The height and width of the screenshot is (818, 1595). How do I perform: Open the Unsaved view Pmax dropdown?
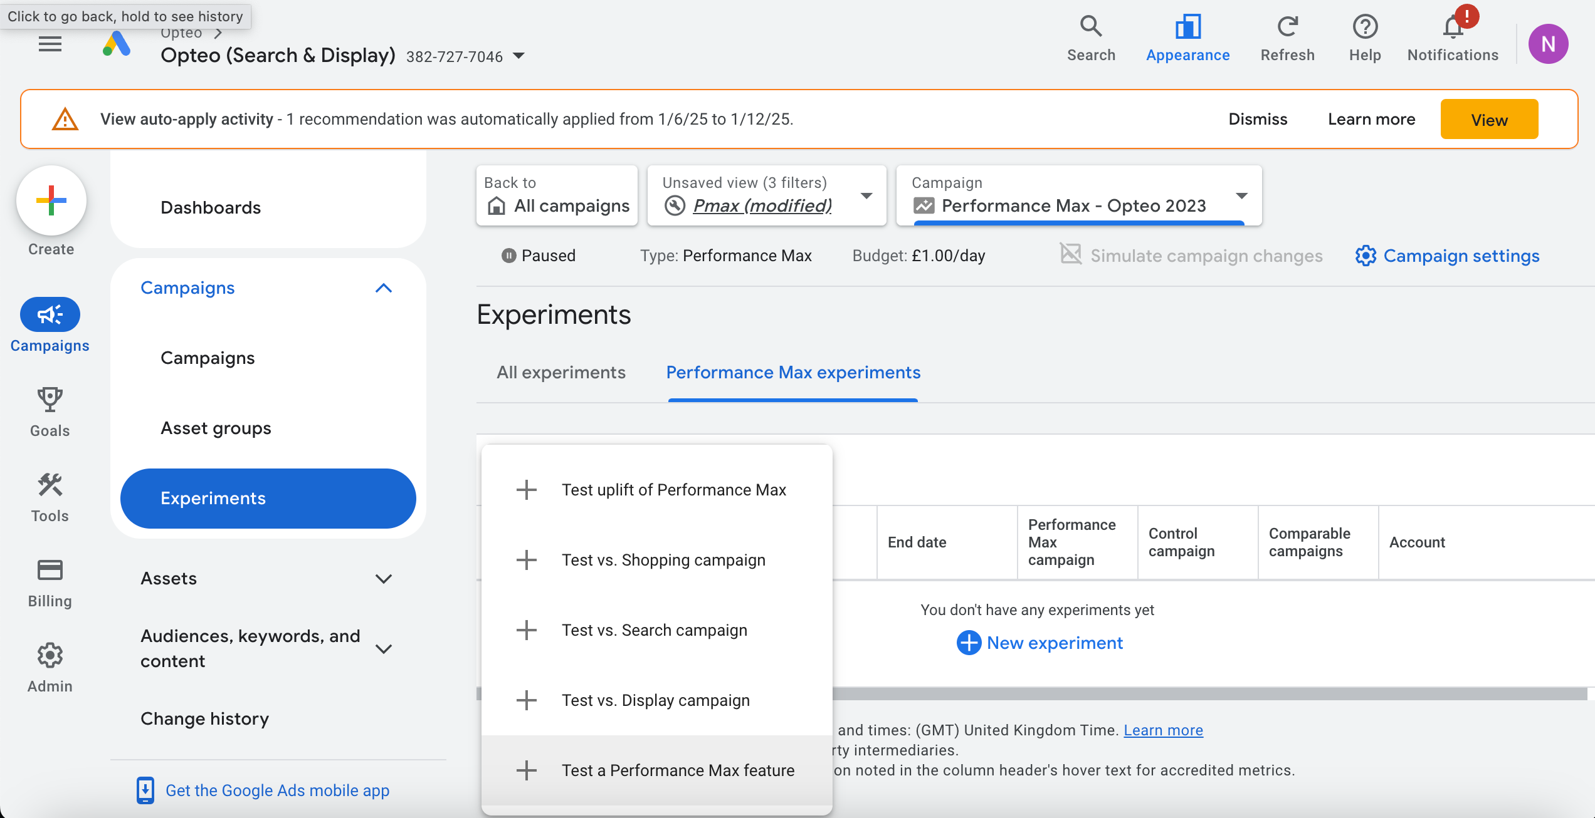(x=866, y=195)
